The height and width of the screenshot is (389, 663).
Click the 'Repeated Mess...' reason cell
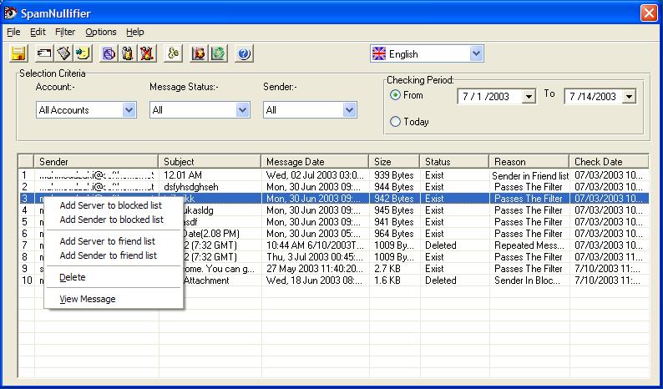pyautogui.click(x=529, y=245)
